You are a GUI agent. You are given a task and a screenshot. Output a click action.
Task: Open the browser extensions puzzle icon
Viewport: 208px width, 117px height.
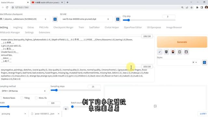point(197,7)
